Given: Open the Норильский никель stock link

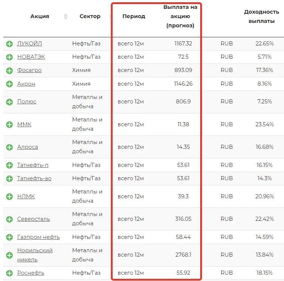Looking at the screenshot, I should 35,255.
